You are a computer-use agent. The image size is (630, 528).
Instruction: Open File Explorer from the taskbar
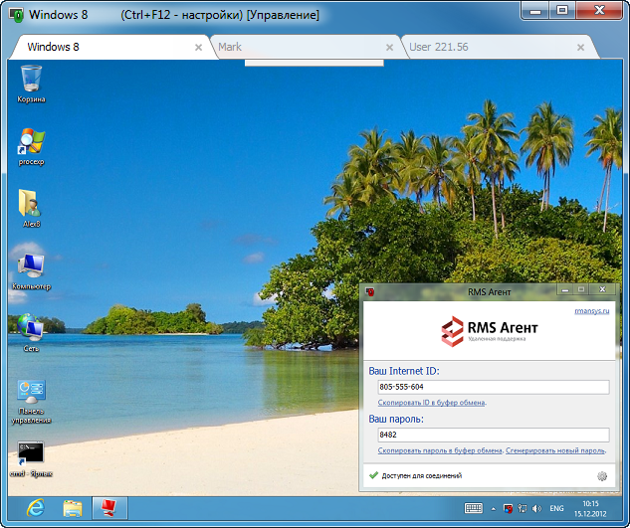[x=73, y=508]
